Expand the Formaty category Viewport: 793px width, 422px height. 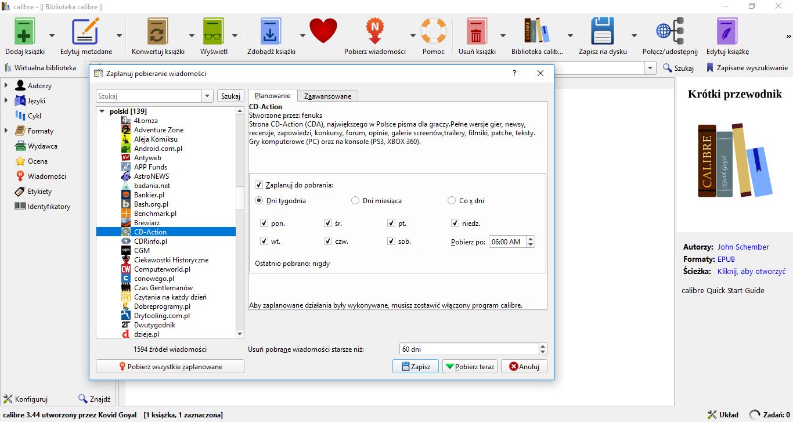click(6, 131)
